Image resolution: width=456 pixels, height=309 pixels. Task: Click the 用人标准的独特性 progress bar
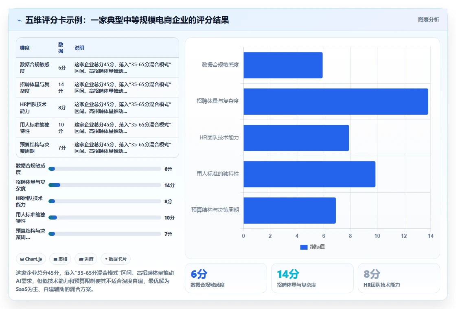point(105,218)
